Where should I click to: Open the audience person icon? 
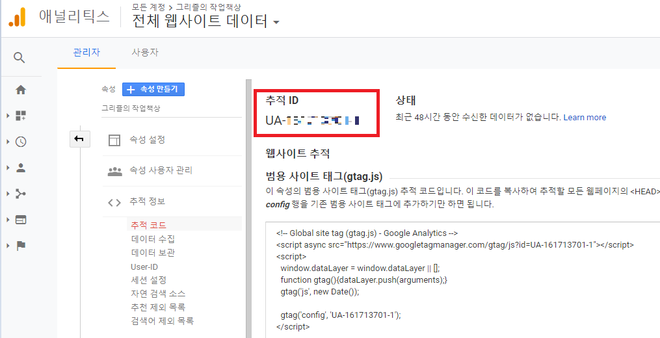pyautogui.click(x=21, y=168)
